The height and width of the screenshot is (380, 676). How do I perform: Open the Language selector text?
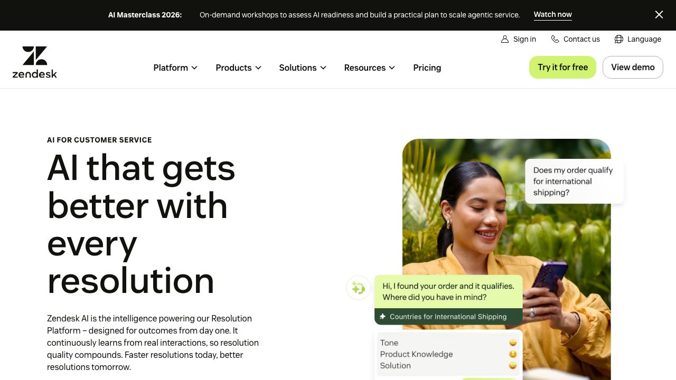(644, 39)
